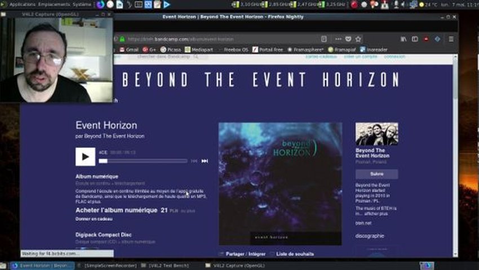Save page to Pocket icon
This screenshot has height=270, width=479.
point(348,39)
